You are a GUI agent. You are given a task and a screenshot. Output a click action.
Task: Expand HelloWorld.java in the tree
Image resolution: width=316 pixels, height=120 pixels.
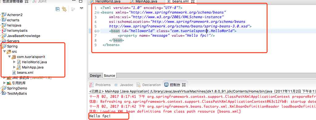tap(14, 62)
